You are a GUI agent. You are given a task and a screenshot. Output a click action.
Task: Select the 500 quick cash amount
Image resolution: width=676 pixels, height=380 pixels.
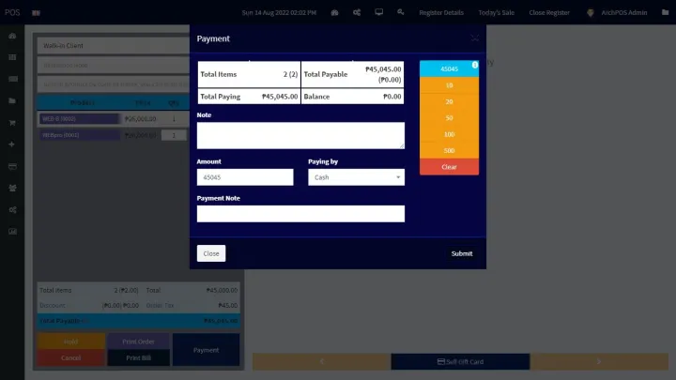[x=449, y=150]
